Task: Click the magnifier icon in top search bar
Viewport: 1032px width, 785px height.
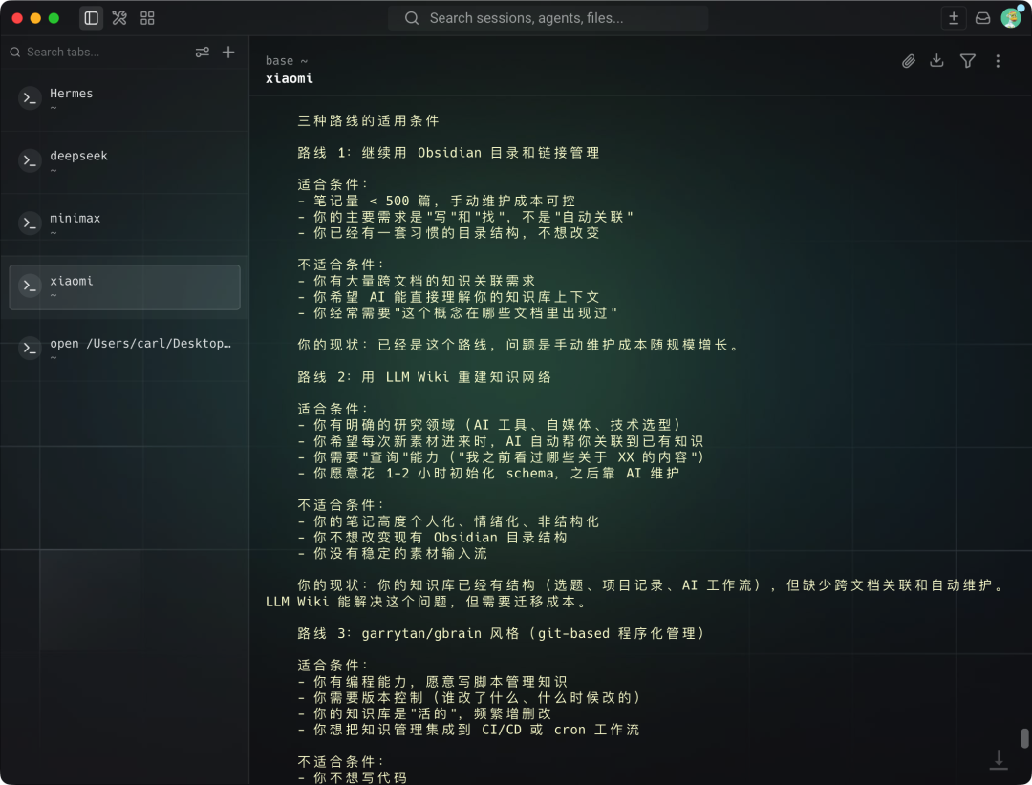Action: (411, 18)
